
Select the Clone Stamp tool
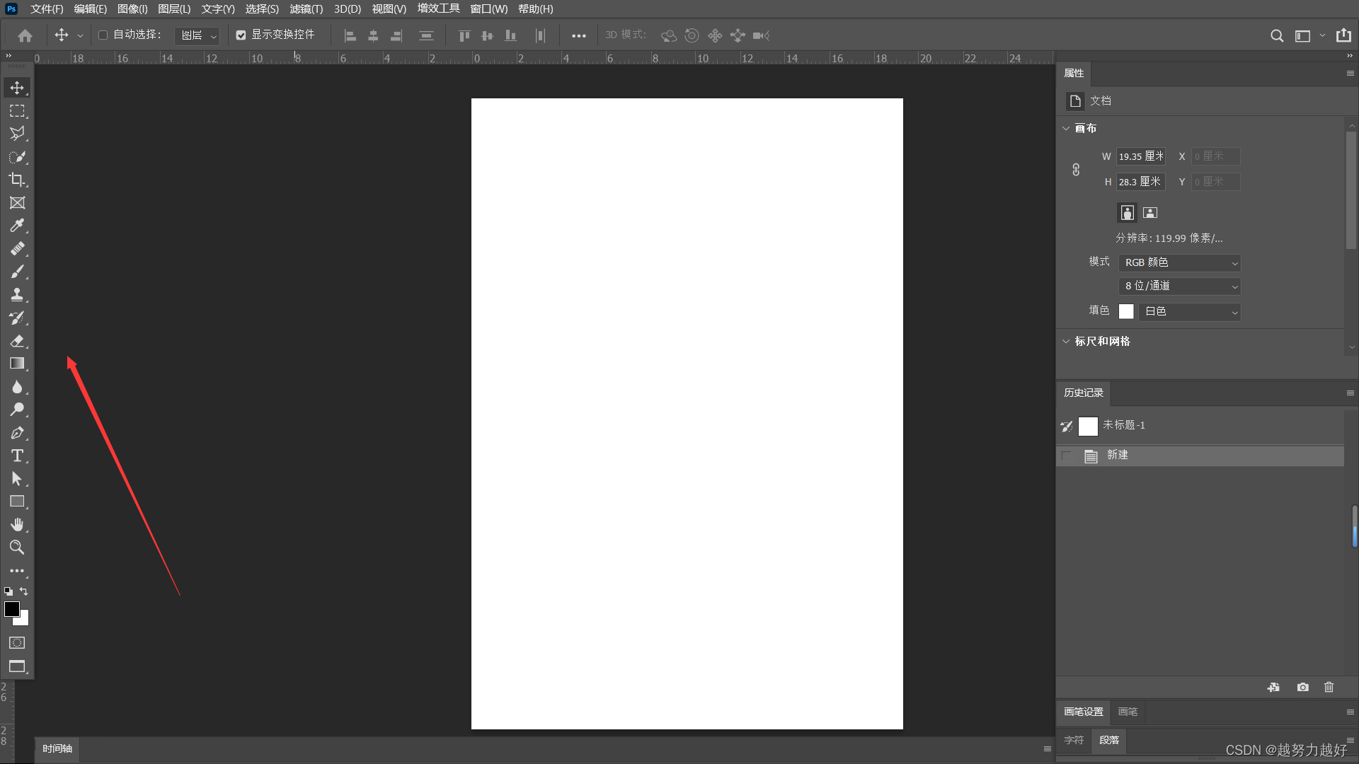pyautogui.click(x=17, y=294)
